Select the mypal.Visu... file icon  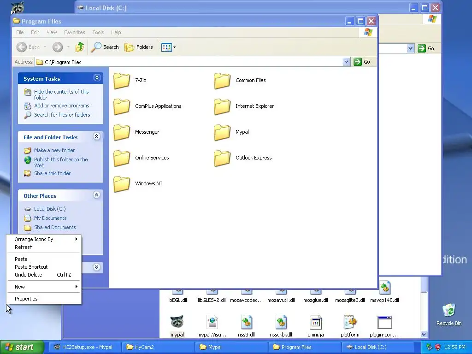[212, 322]
